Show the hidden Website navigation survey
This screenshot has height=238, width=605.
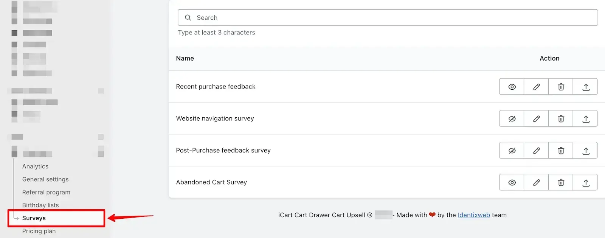pyautogui.click(x=512, y=118)
